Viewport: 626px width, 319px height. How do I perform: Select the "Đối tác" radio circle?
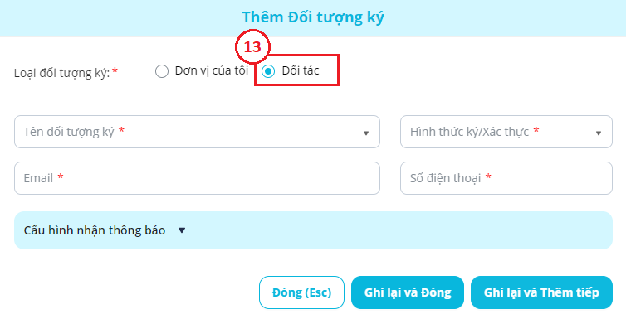coord(268,71)
